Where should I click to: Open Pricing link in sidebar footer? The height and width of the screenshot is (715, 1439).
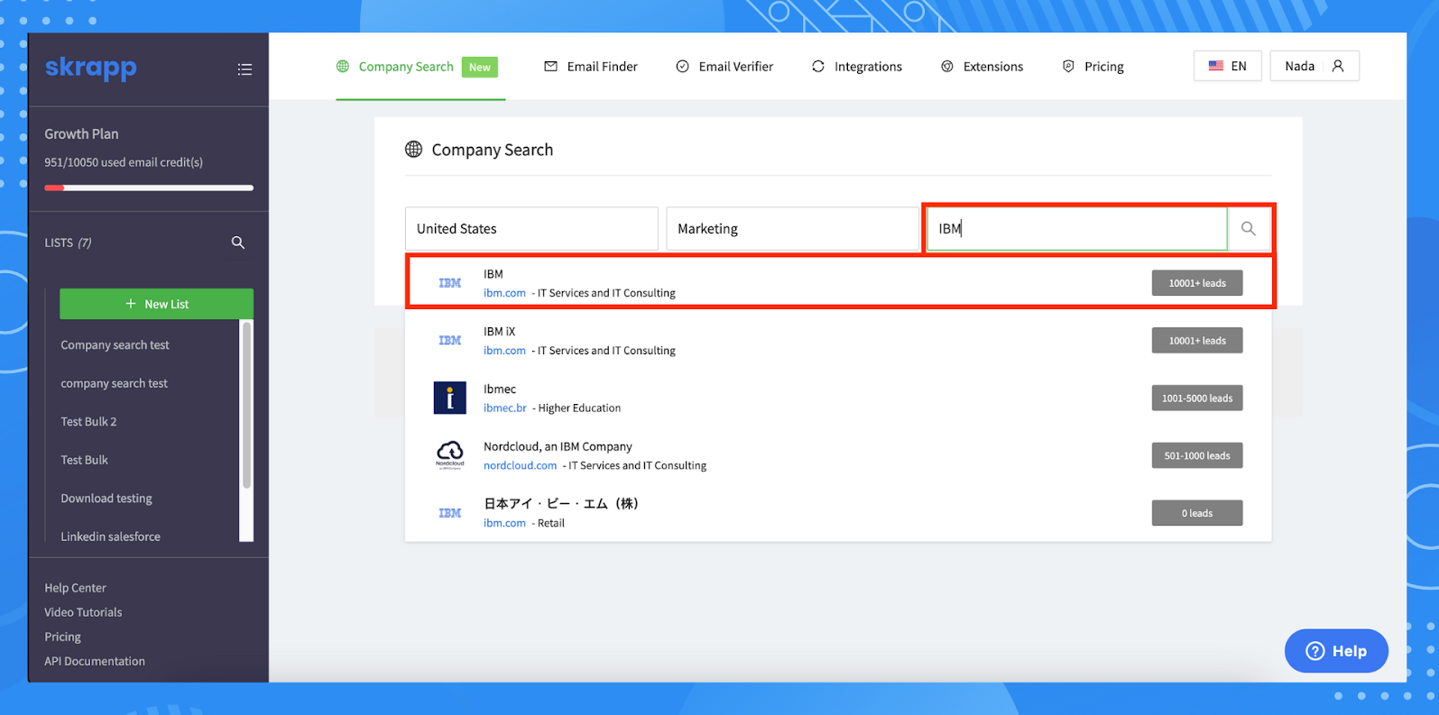tap(62, 637)
